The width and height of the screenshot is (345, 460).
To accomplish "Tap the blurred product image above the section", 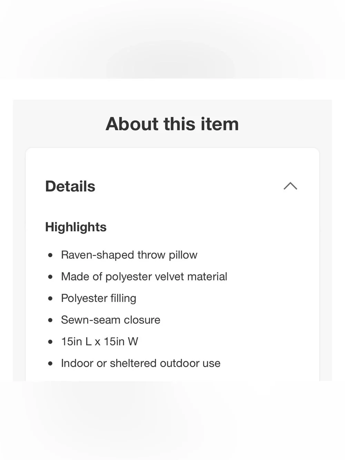I will (172, 39).
